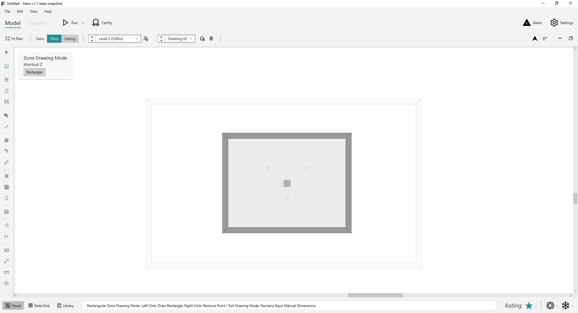Click the Certify button
Viewport: 578px width, 313px height.
pyautogui.click(x=102, y=23)
